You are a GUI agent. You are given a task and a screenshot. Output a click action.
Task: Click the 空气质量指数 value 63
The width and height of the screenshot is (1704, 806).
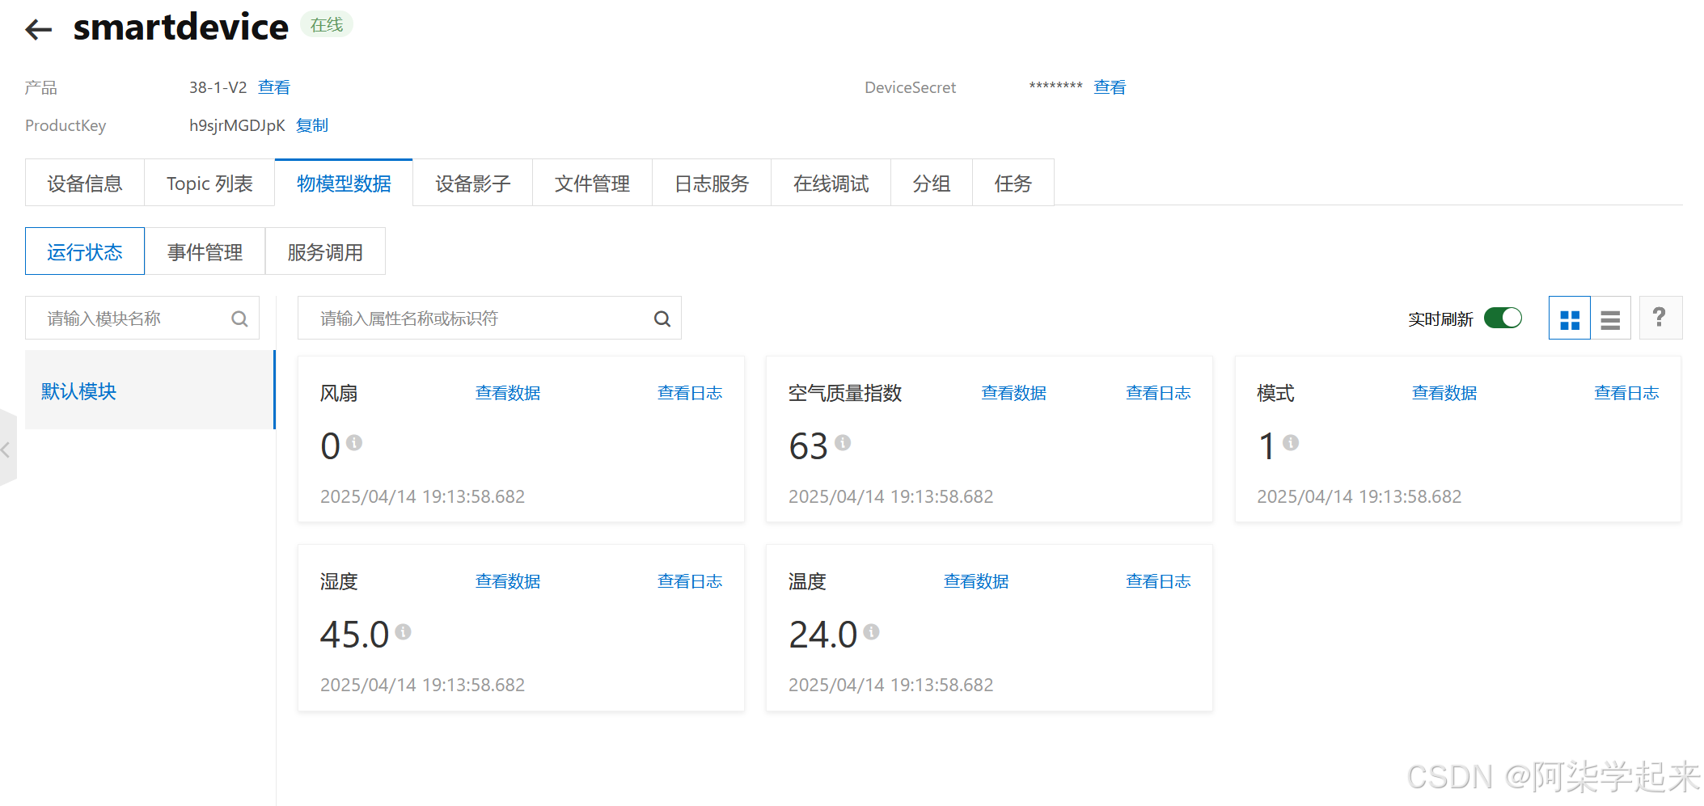808,446
